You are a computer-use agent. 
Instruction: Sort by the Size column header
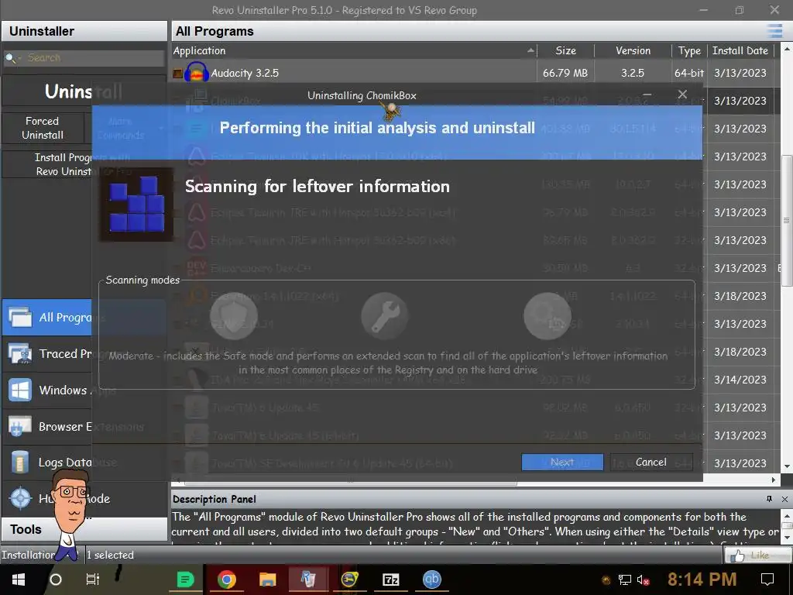tap(565, 50)
